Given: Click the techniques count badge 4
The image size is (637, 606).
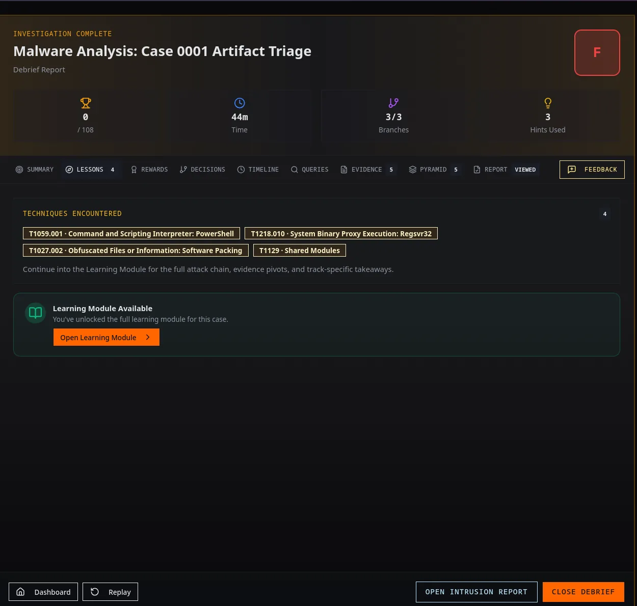Looking at the screenshot, I should (605, 214).
